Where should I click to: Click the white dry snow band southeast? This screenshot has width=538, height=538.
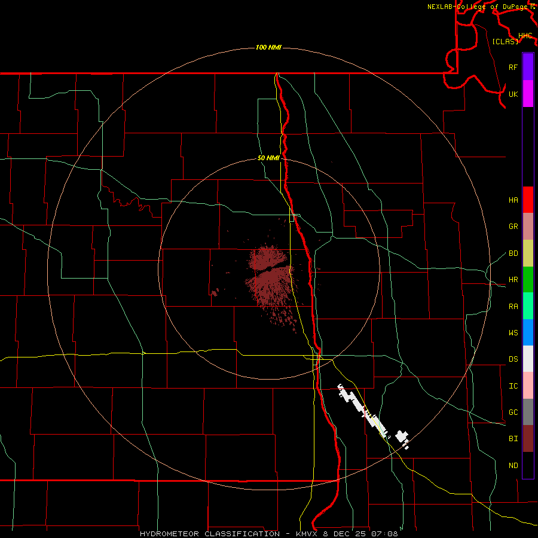tap(363, 411)
